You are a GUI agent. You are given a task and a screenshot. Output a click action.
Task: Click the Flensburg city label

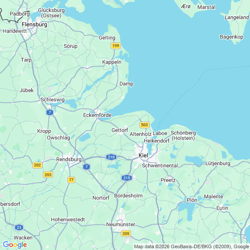35,24
